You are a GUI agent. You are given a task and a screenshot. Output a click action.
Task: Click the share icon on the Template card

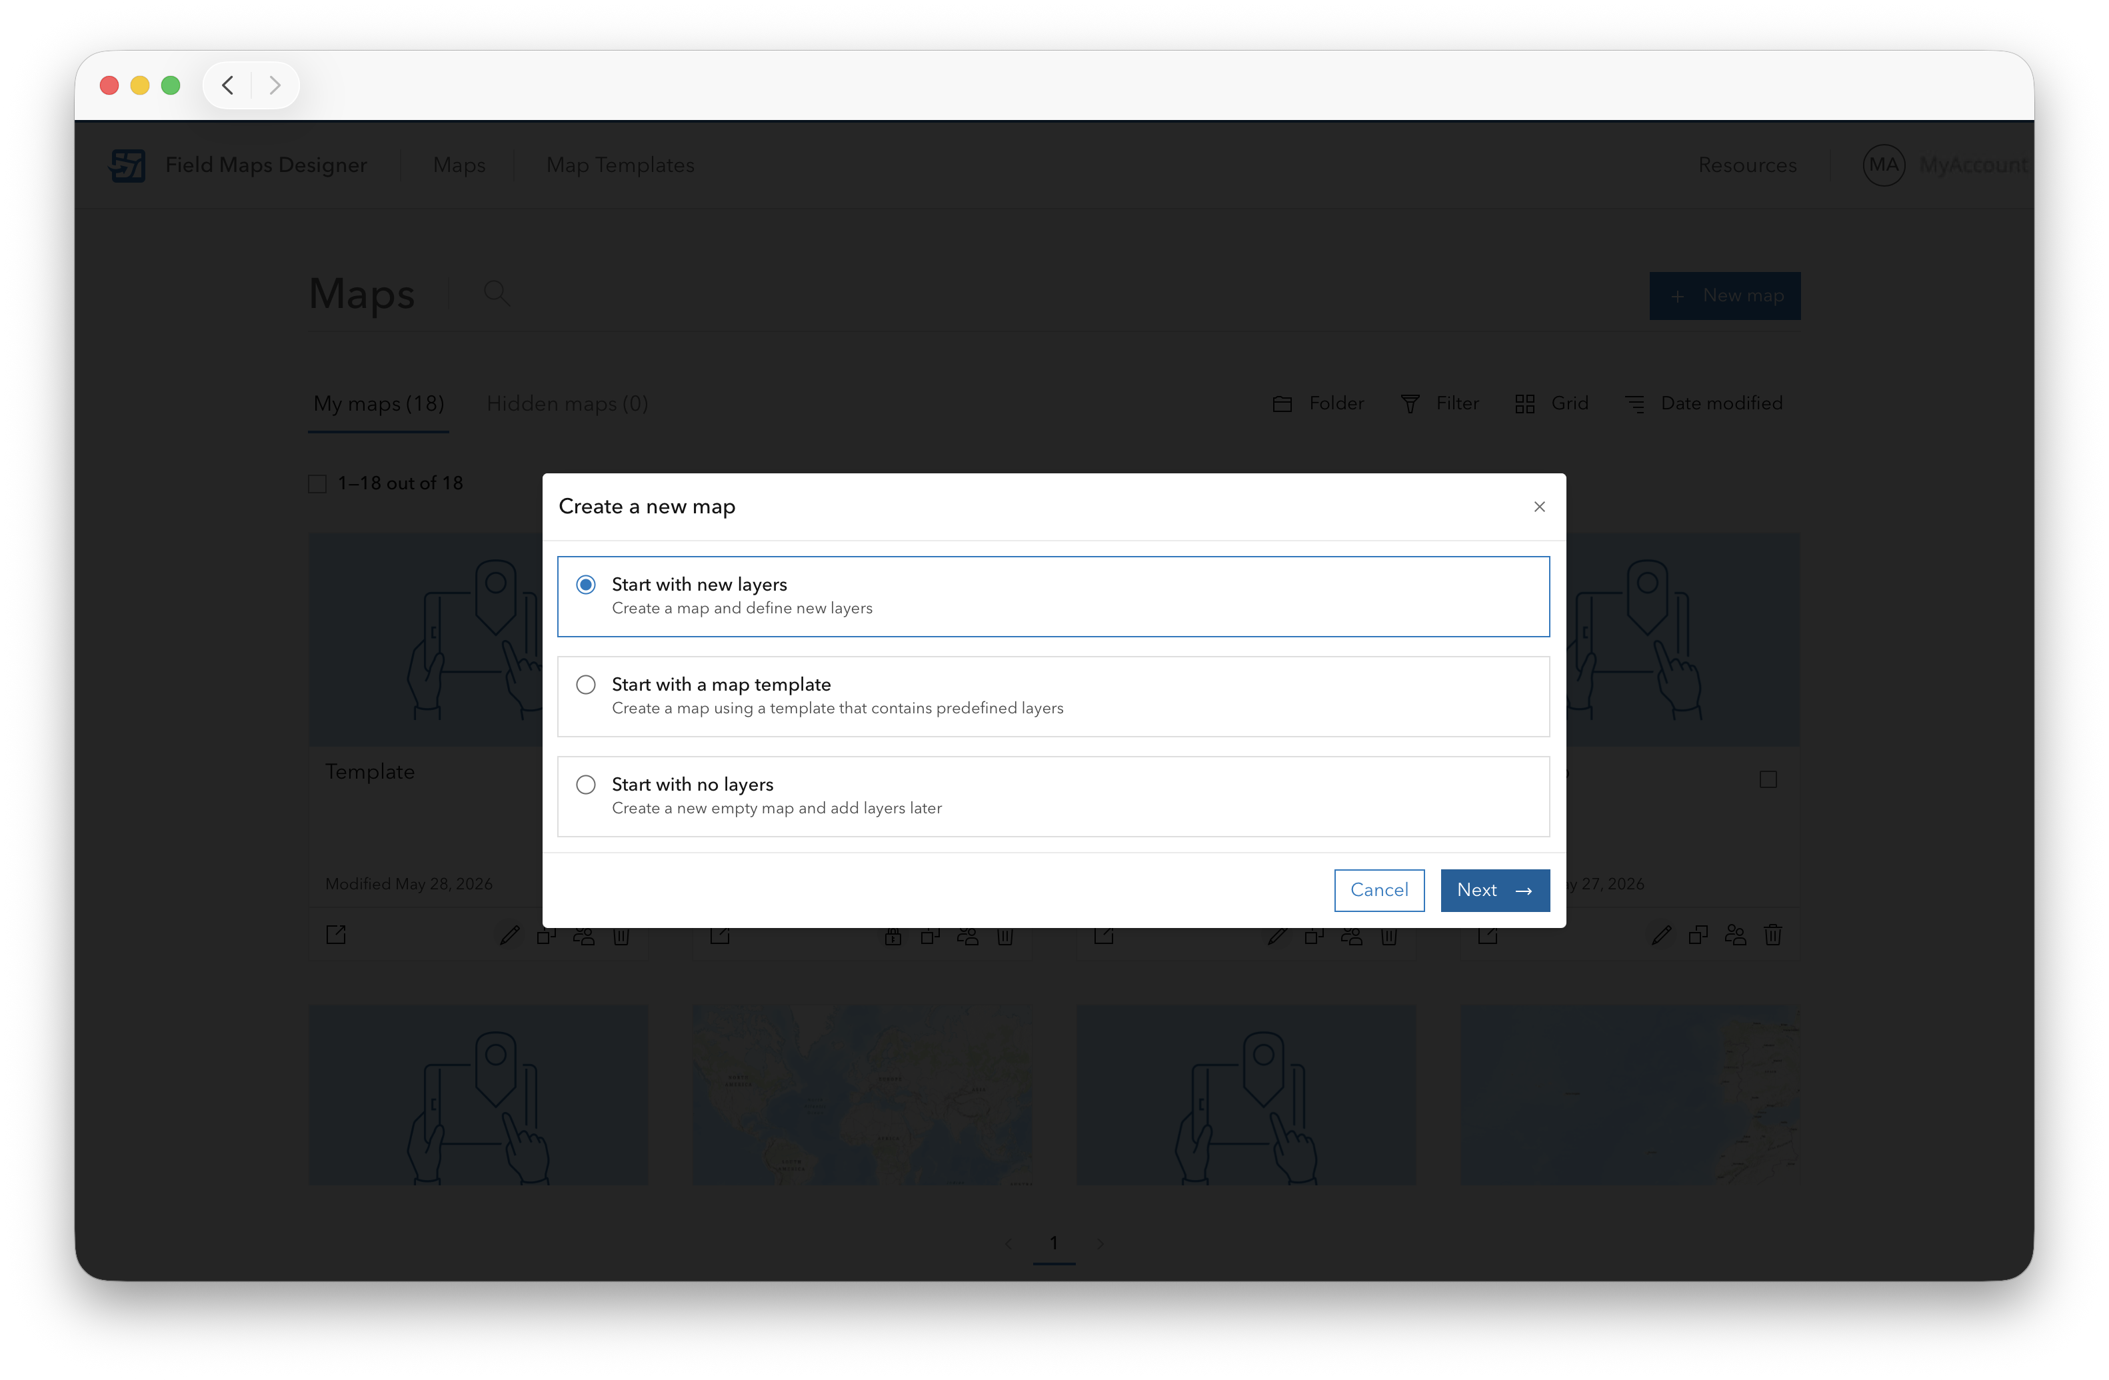point(584,934)
